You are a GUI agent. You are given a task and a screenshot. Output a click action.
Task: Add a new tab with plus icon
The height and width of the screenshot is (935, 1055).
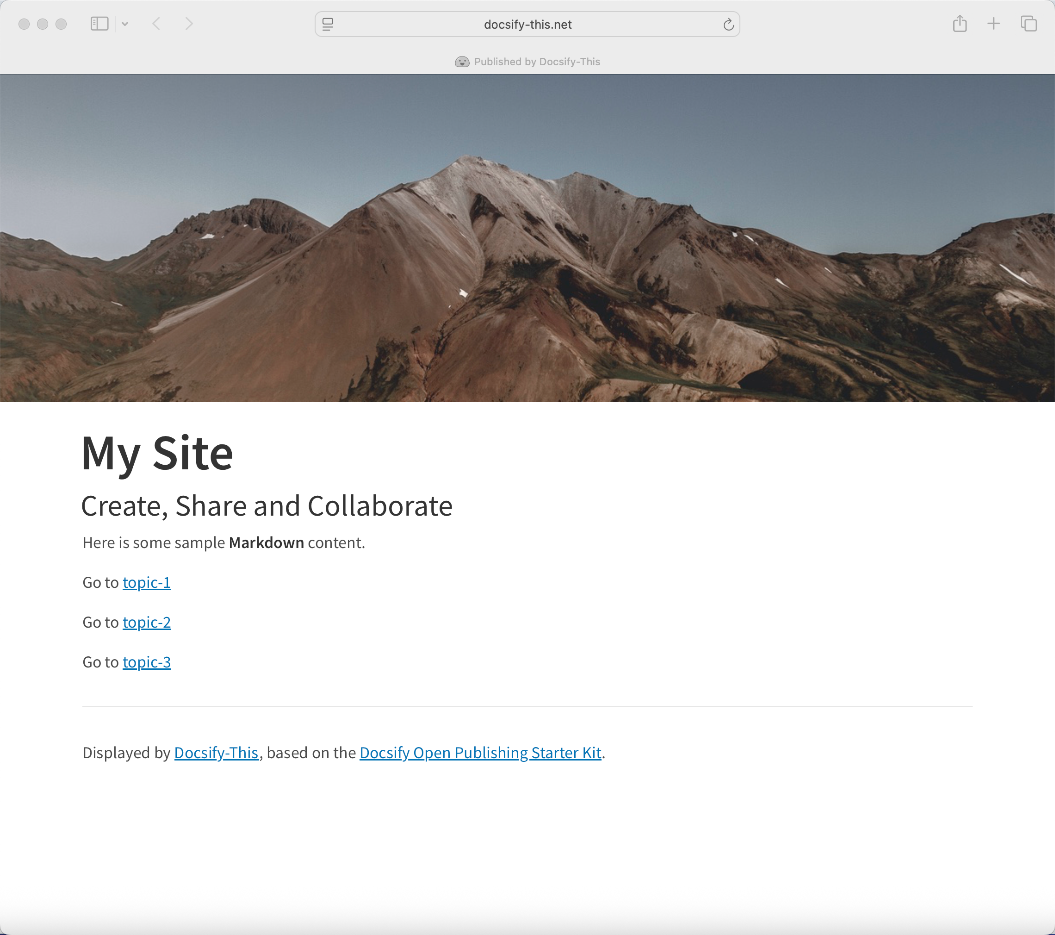point(993,24)
